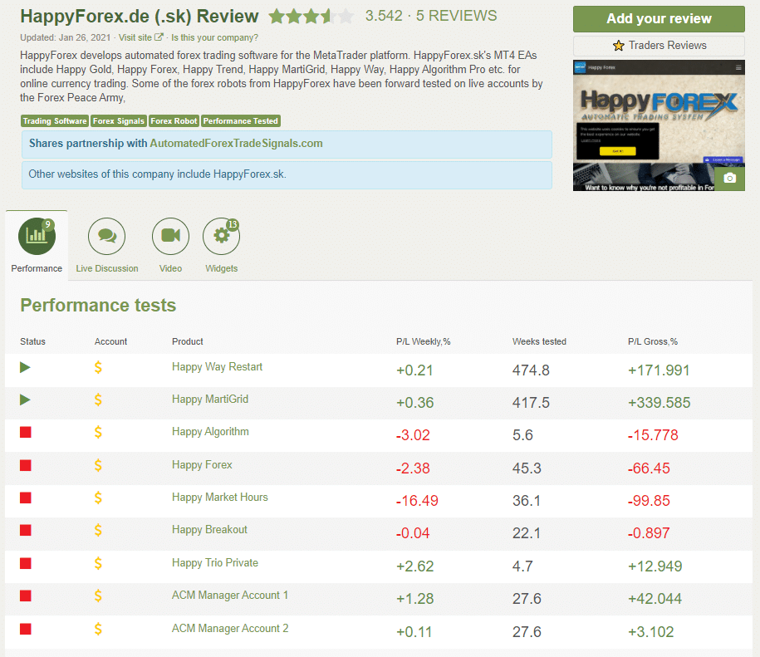Image resolution: width=760 pixels, height=657 pixels.
Task: Click the Video camera icon
Action: [x=170, y=235]
